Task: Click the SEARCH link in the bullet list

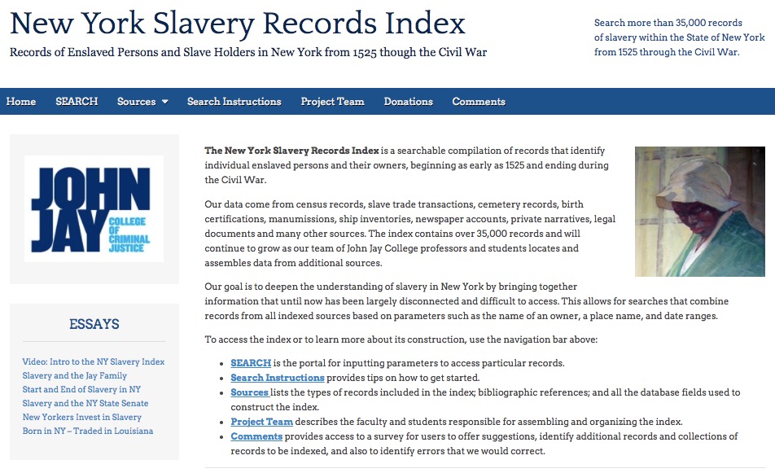Action: coord(251,363)
